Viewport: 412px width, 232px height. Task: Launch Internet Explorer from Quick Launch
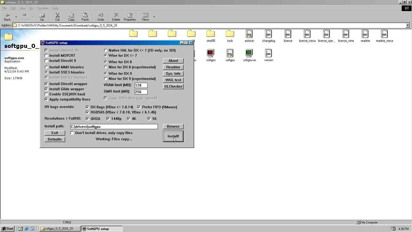pos(26,229)
